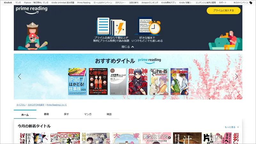The width and height of the screenshot is (256, 144).
Task: Select the 雑誌 tab
Action: [108, 114]
